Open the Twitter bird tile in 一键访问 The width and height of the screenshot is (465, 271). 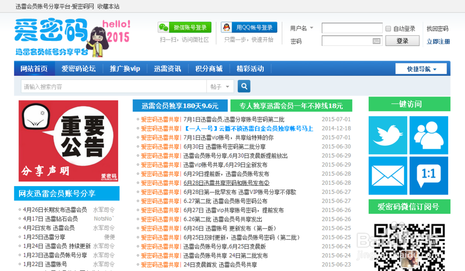click(x=388, y=135)
